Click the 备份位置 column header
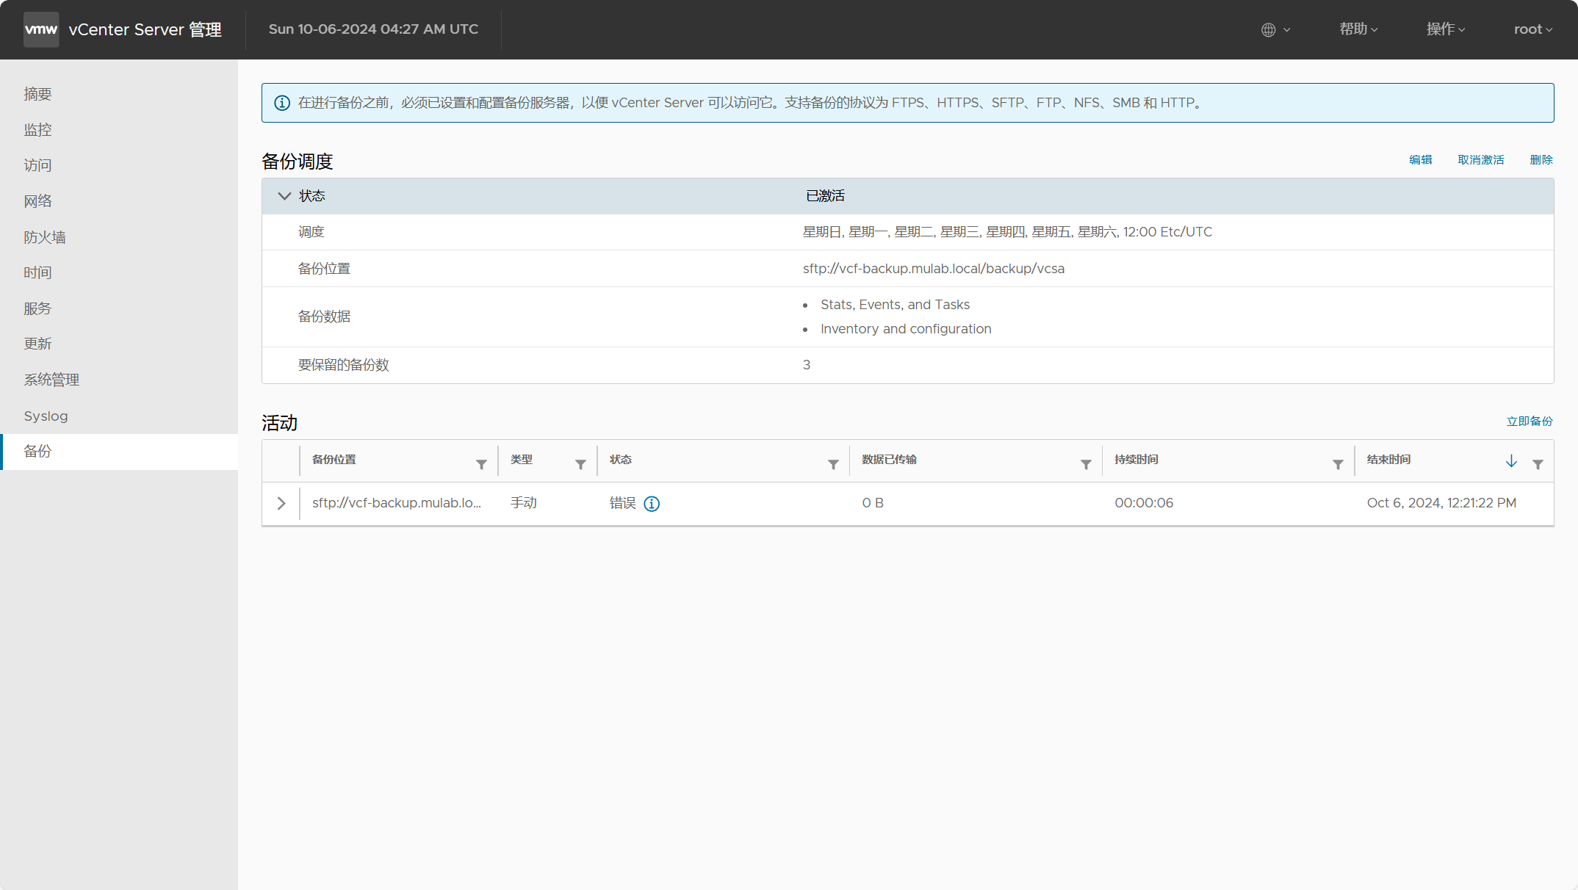Screen dimensions: 1578x890 tap(334, 460)
